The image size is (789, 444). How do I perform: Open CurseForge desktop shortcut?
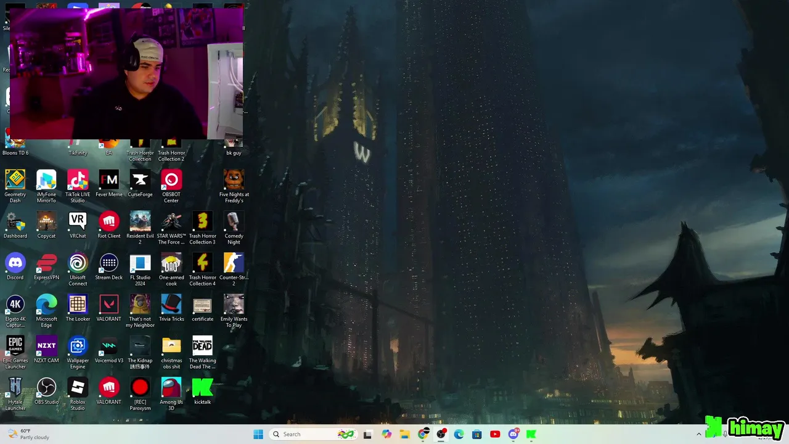[140, 183]
